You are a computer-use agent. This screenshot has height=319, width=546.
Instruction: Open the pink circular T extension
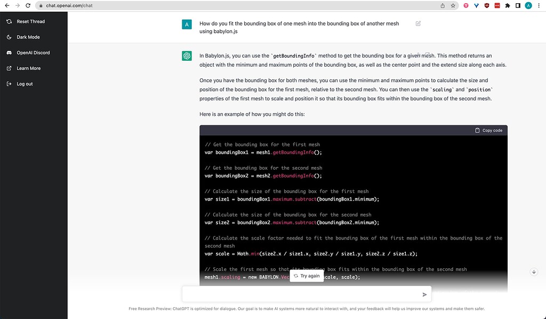point(466,5)
